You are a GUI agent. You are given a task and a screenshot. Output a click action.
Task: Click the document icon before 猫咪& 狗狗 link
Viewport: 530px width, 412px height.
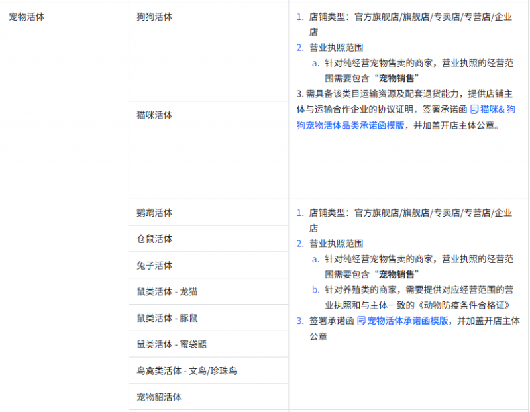pos(474,109)
